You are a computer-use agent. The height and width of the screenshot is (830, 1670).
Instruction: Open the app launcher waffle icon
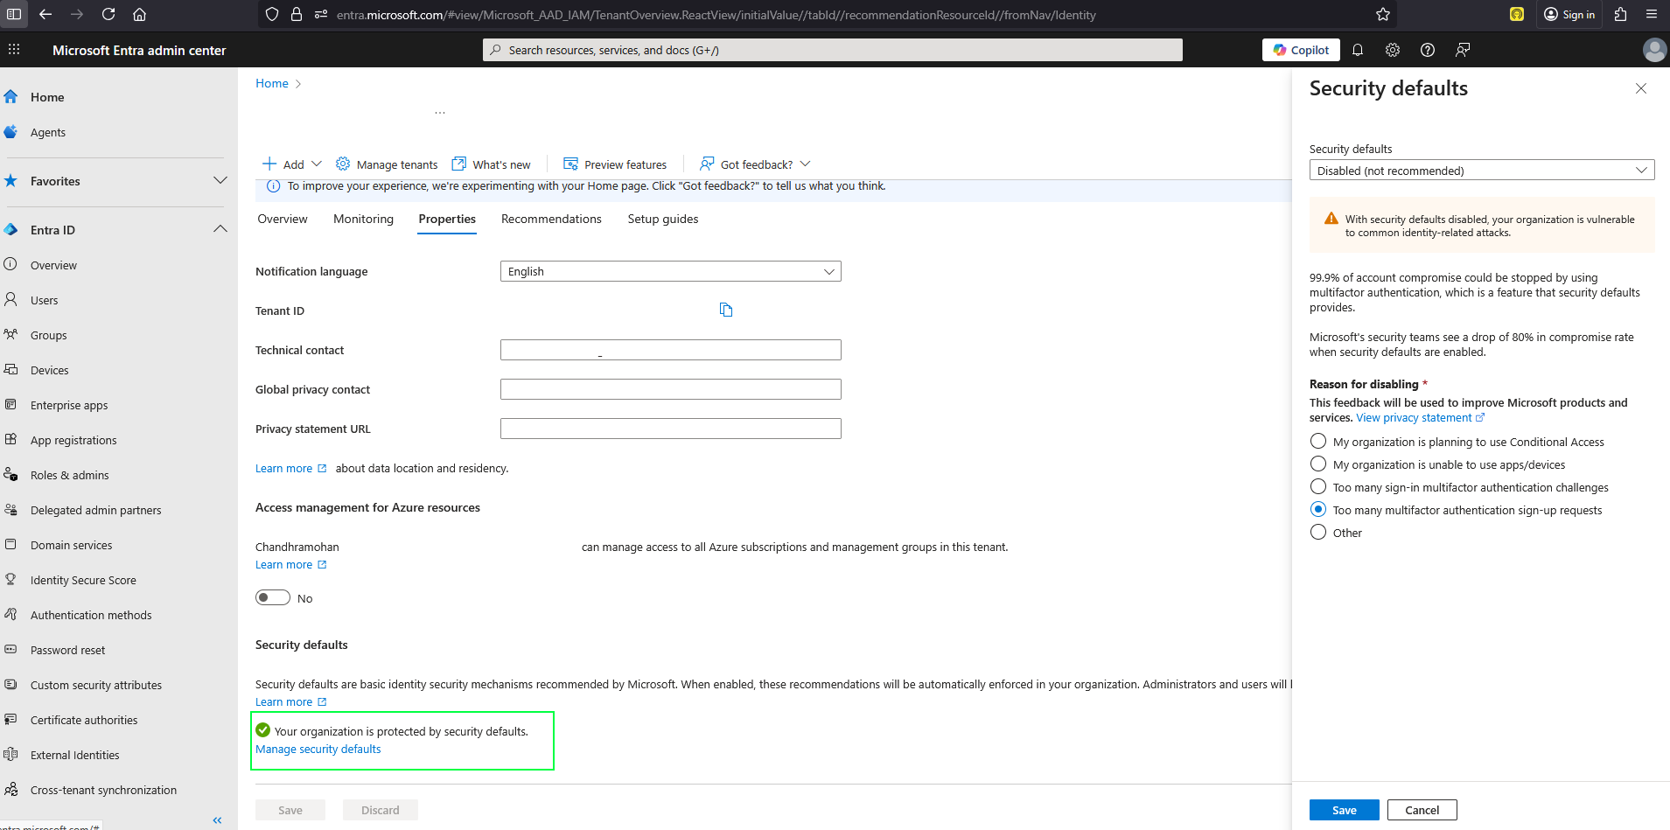point(14,50)
